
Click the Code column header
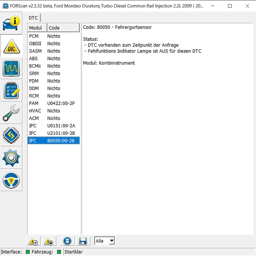[63, 28]
